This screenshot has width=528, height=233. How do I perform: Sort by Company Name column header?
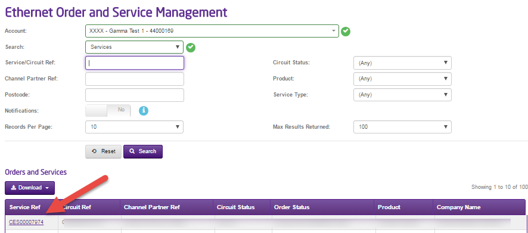(459, 207)
